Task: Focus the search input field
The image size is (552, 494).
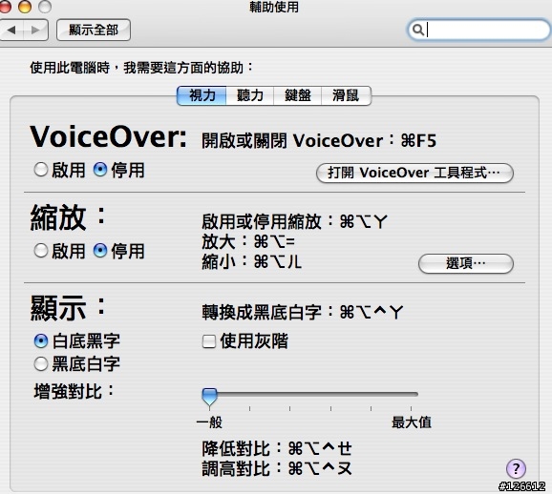Action: [x=478, y=30]
